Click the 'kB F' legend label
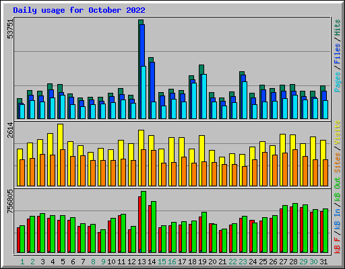The image size is (345, 269). (x=338, y=245)
